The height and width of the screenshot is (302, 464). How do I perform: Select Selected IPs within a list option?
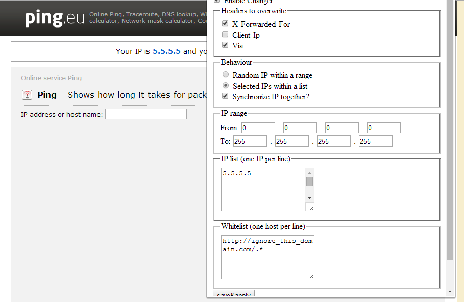226,85
